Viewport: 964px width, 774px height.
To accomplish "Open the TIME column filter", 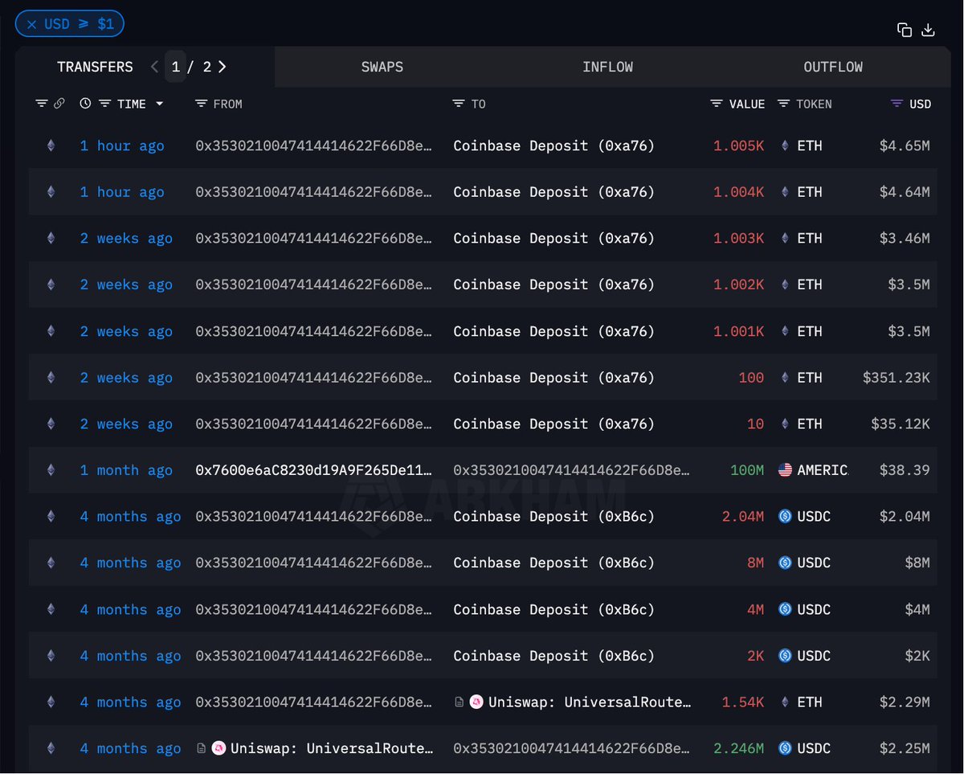I will [x=104, y=104].
